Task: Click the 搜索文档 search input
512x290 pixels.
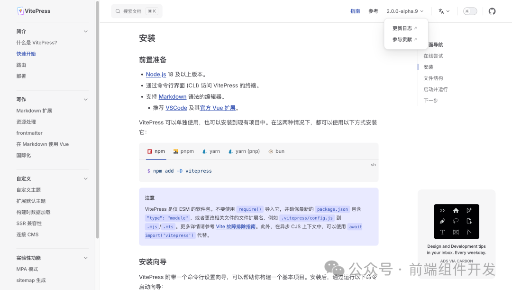Action: (134, 10)
